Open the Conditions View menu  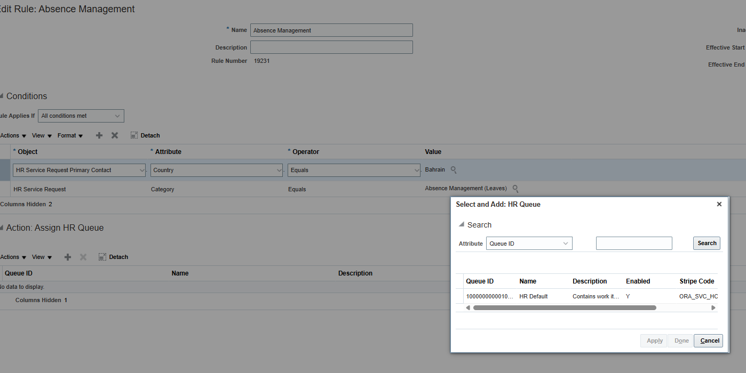tap(42, 135)
